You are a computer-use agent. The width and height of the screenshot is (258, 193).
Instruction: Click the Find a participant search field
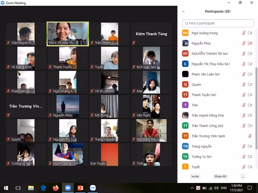pos(218,23)
